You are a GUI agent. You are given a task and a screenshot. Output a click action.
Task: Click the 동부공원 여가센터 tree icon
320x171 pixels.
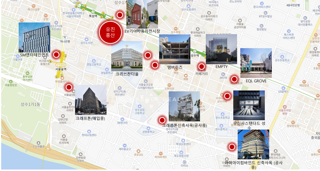pos(27,73)
